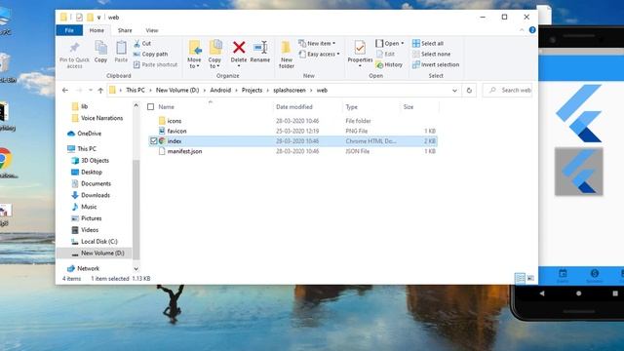Rename the selected file
624x351 pixels.
click(x=260, y=52)
